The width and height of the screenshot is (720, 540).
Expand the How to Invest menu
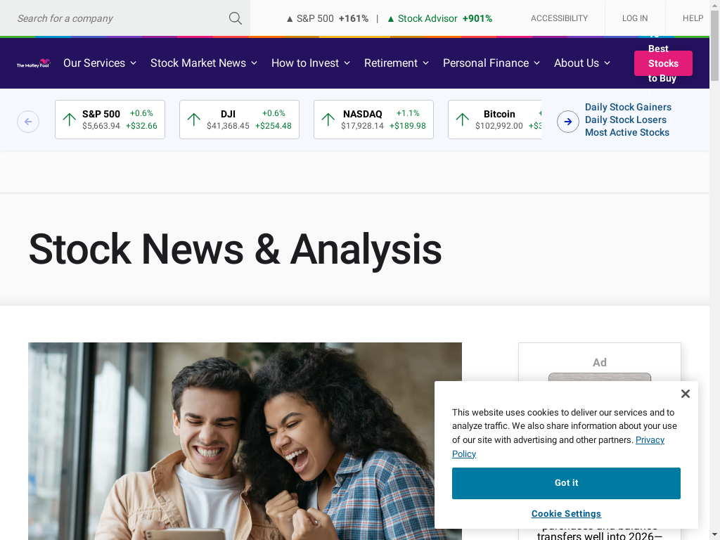tap(311, 63)
